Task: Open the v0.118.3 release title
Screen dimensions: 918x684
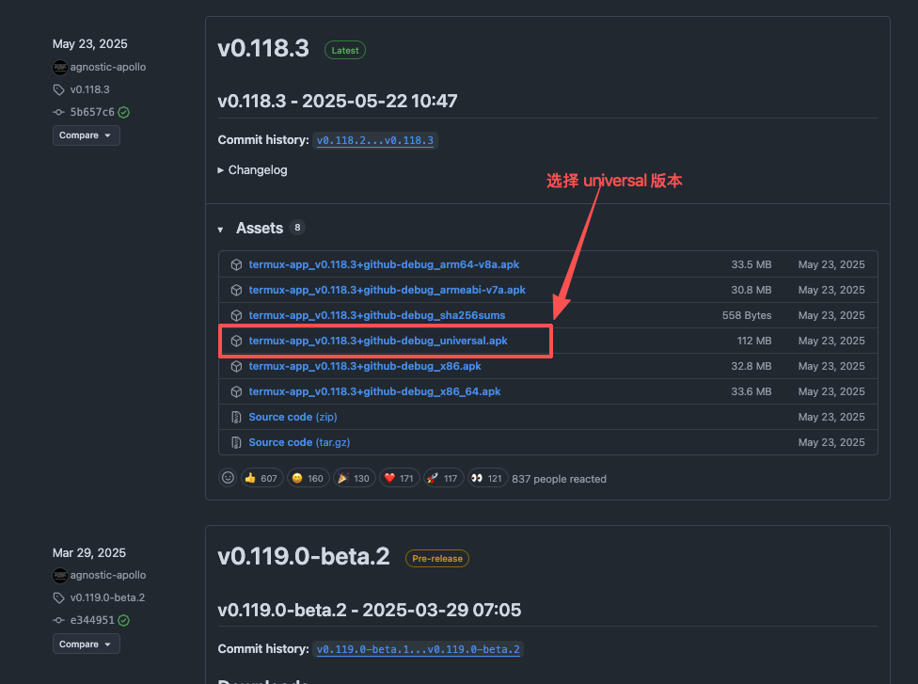Action: coord(263,49)
